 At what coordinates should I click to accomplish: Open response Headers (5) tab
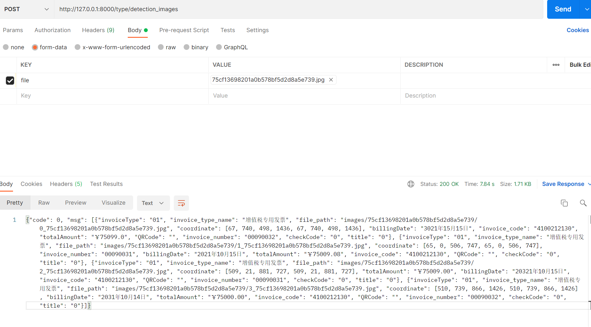tap(66, 184)
